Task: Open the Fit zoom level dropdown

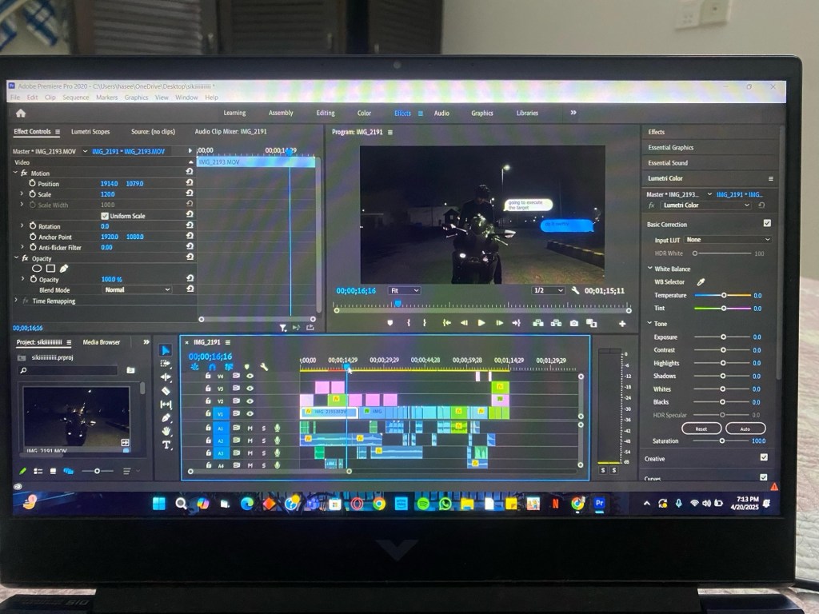Action: tap(404, 291)
